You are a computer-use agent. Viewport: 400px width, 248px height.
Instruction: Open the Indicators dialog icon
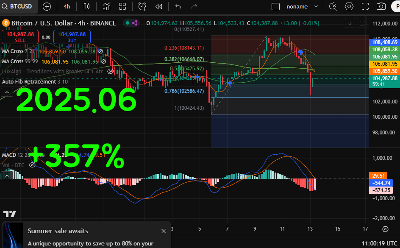[106, 7]
